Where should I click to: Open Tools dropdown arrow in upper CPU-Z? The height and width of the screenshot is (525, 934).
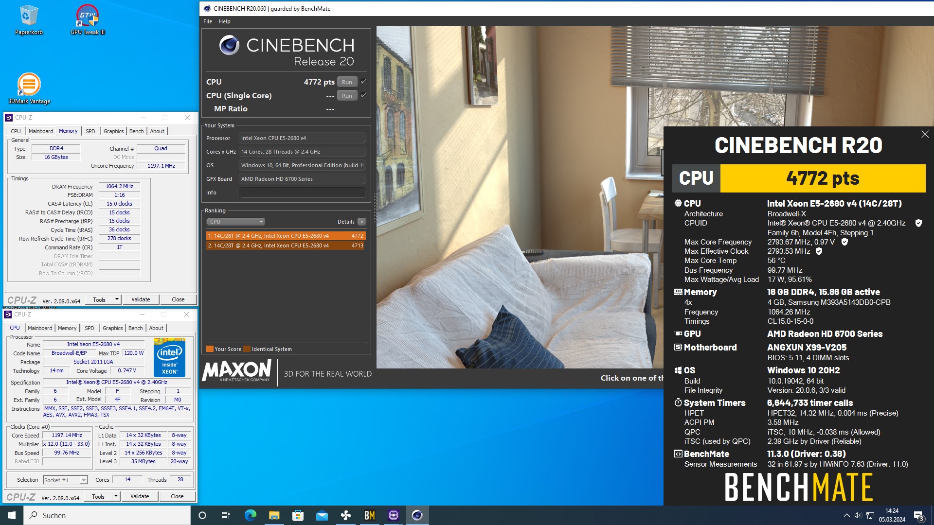coord(117,300)
